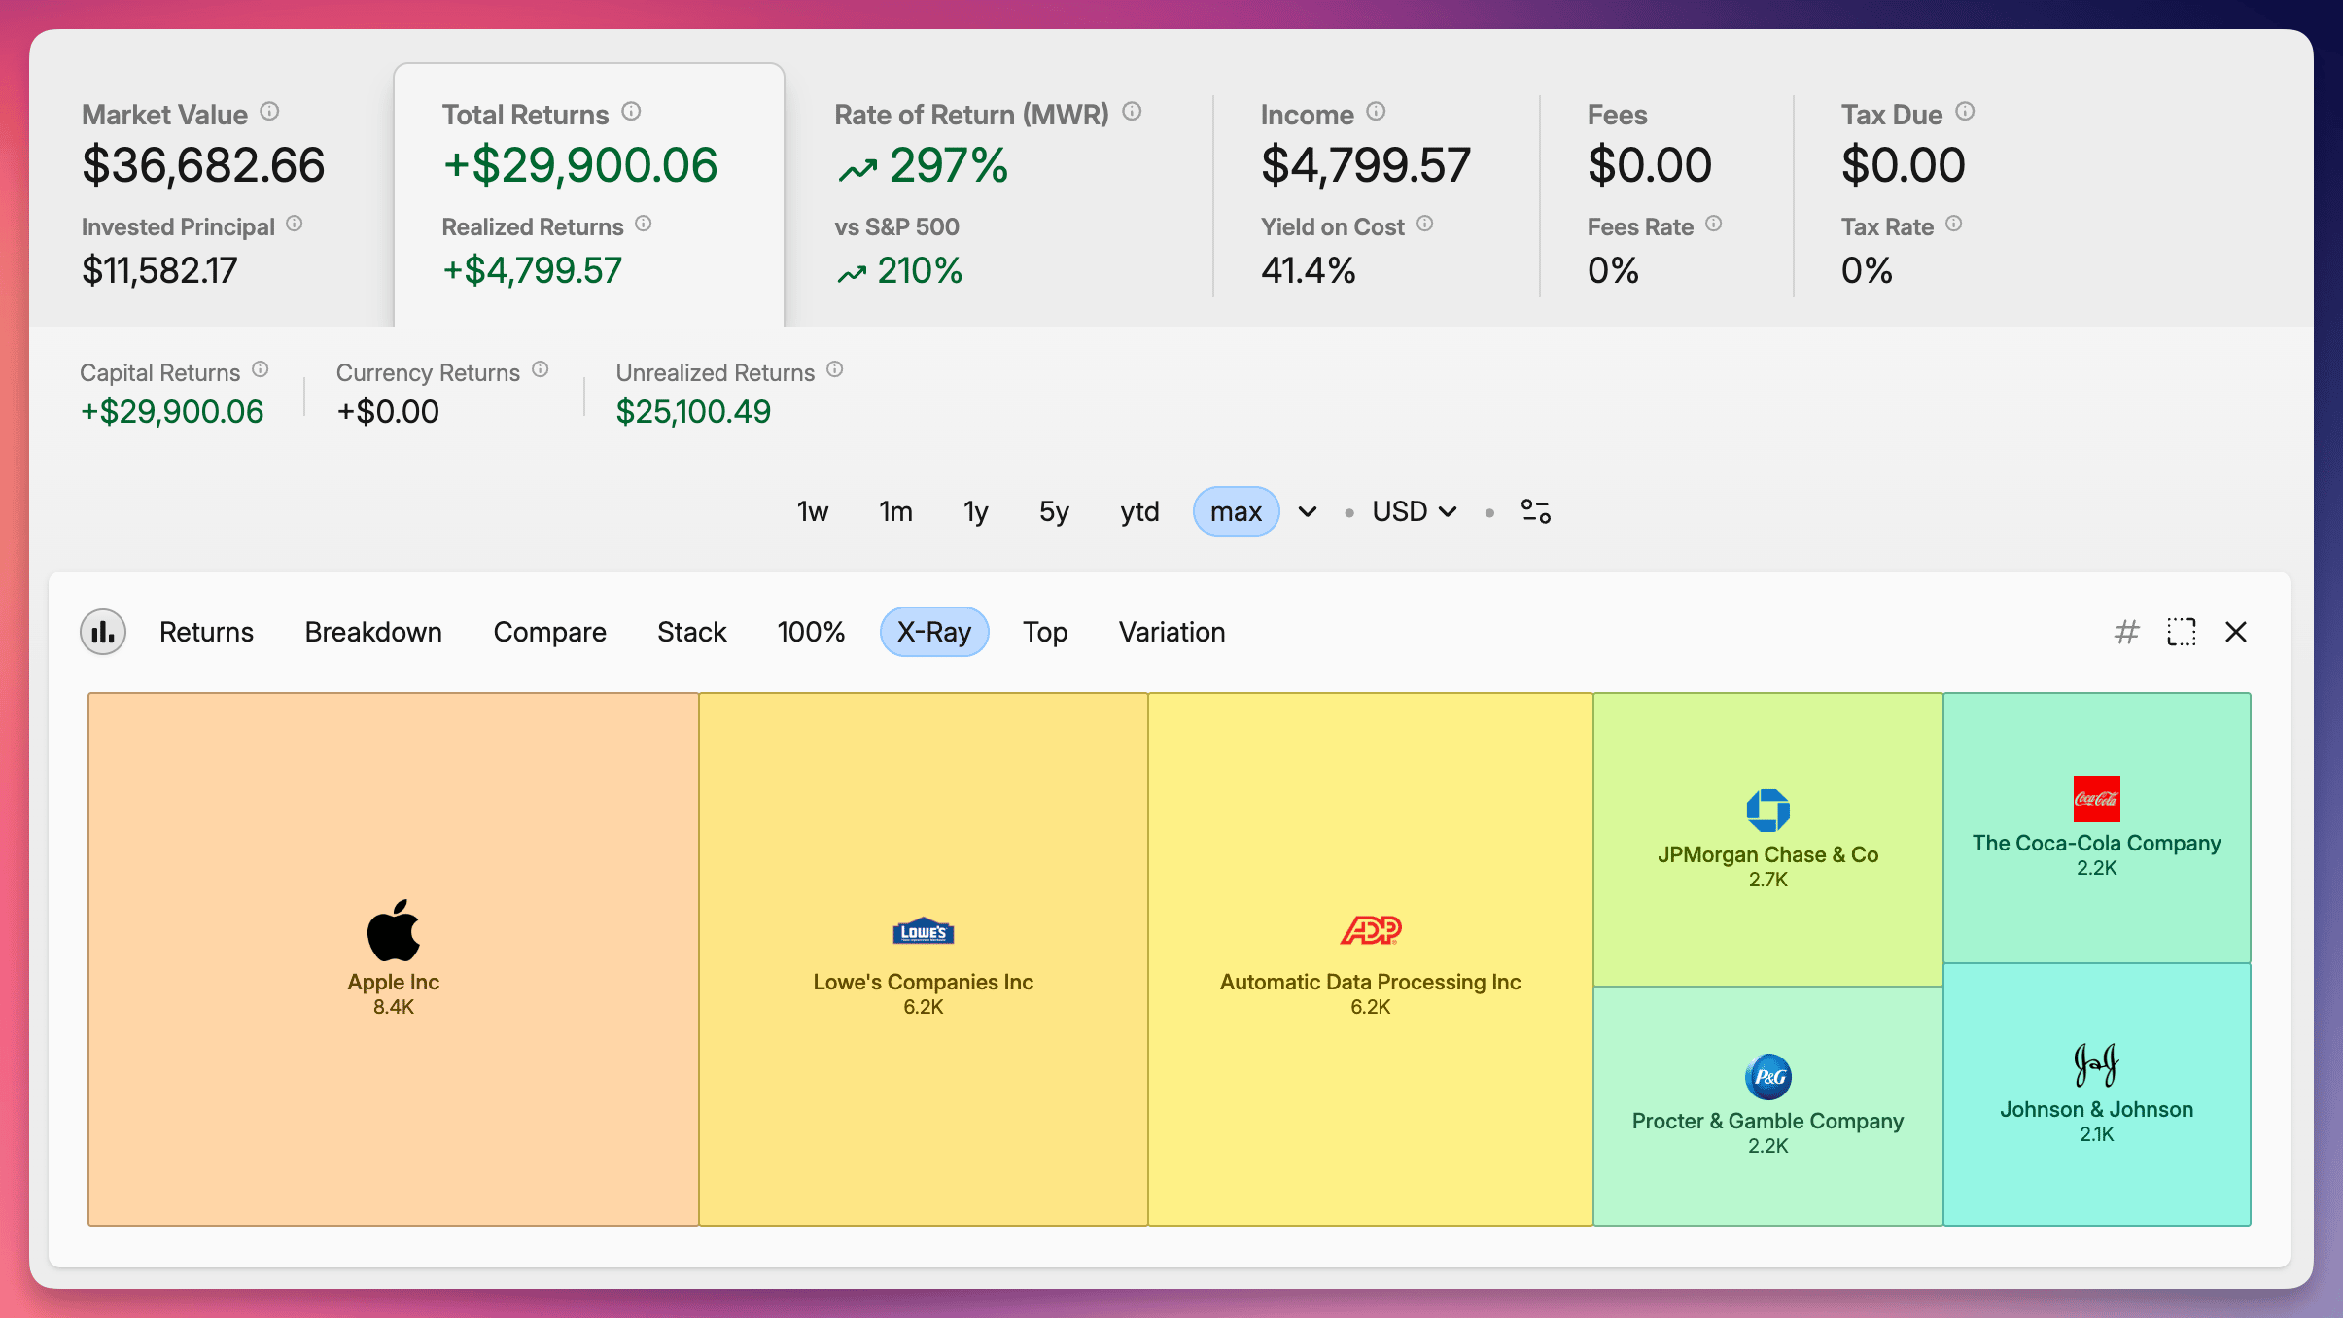Open the USD currency dropdown
Viewport: 2343px width, 1318px height.
1415,511
